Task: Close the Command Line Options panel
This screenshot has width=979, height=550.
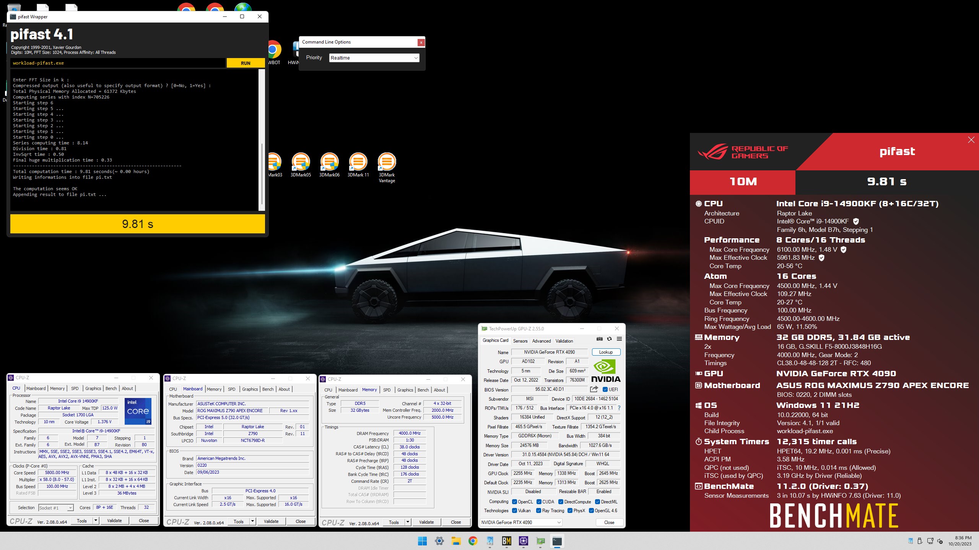Action: 421,42
